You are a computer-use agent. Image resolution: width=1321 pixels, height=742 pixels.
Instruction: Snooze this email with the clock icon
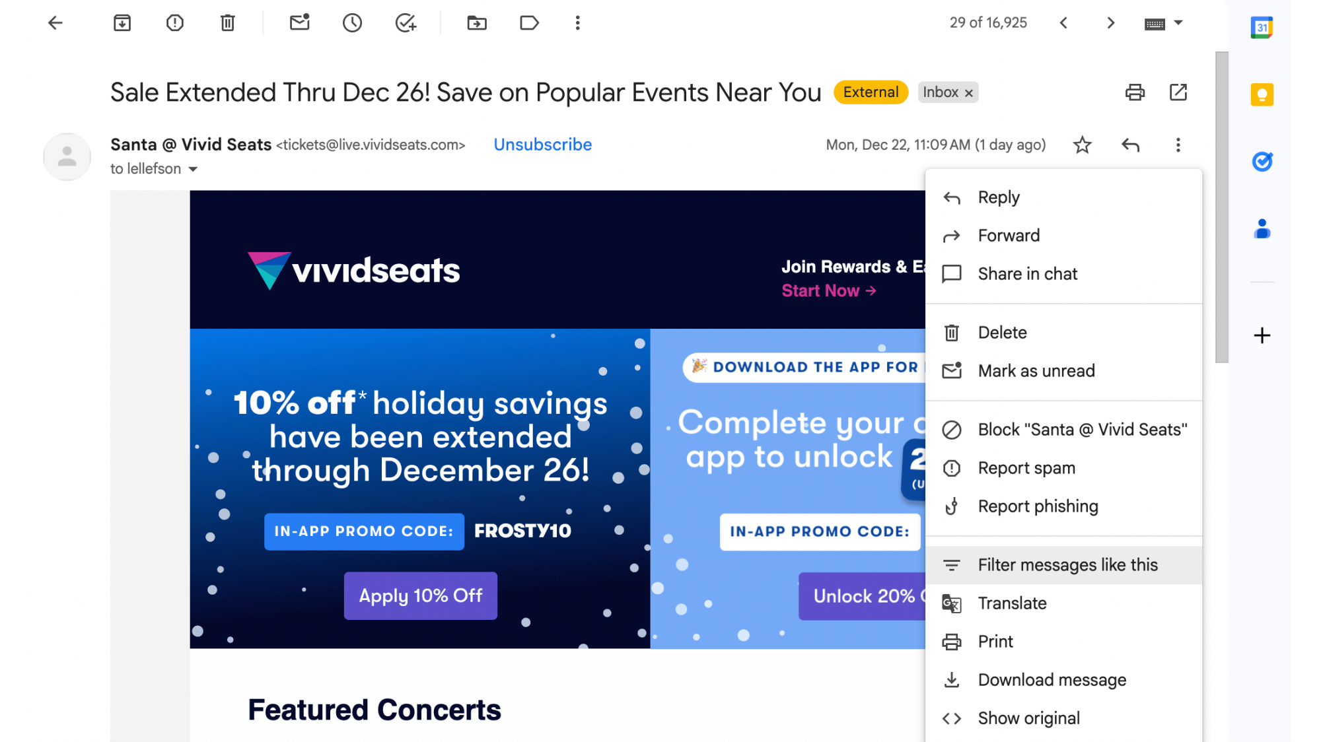pos(353,23)
